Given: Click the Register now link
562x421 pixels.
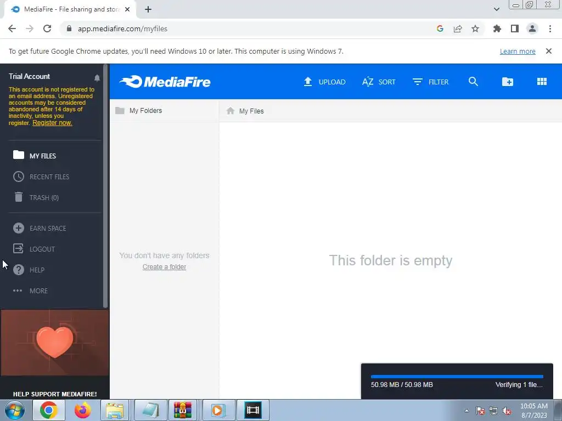Looking at the screenshot, I should [52, 122].
